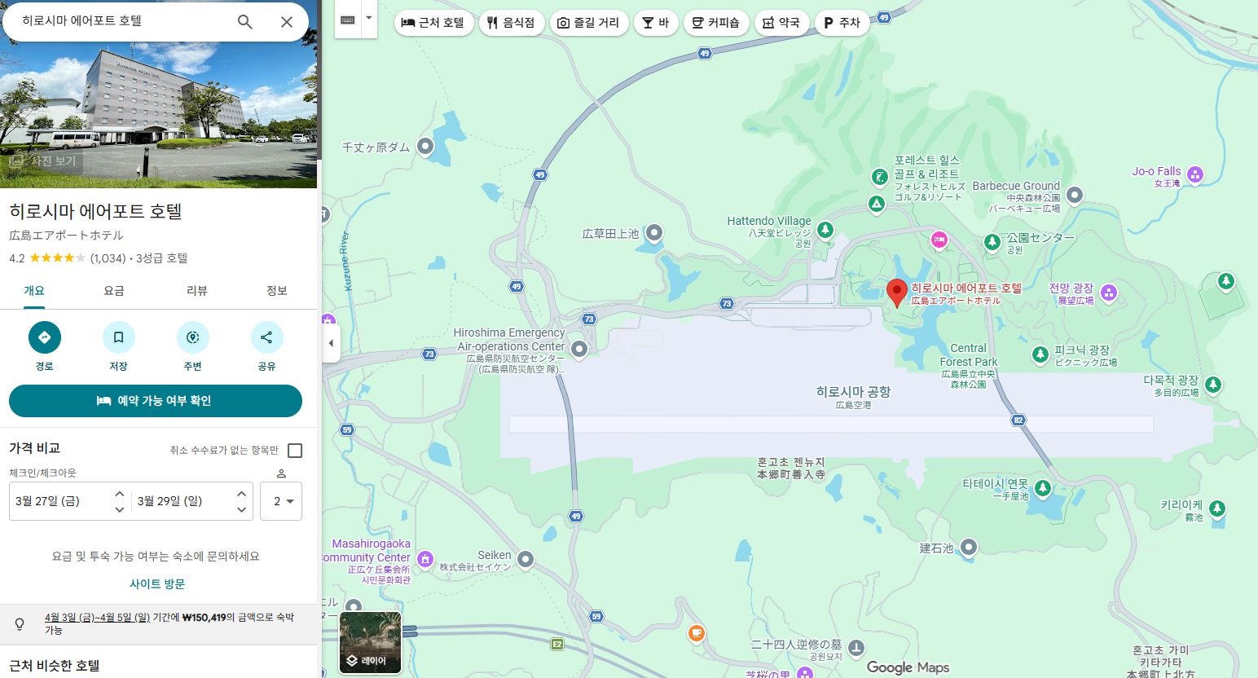Click the 다목적 광장 green marker
This screenshot has width=1258, height=678.
pyautogui.click(x=1213, y=385)
